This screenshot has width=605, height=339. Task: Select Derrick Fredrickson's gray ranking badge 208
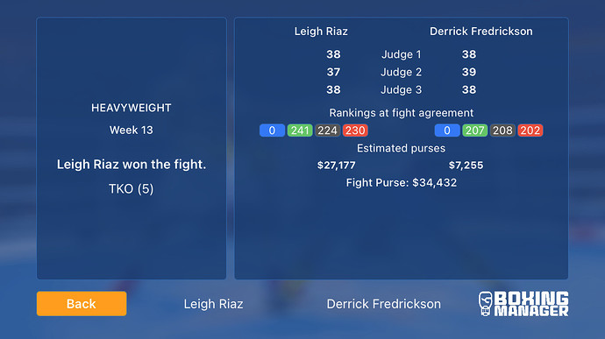pos(502,131)
